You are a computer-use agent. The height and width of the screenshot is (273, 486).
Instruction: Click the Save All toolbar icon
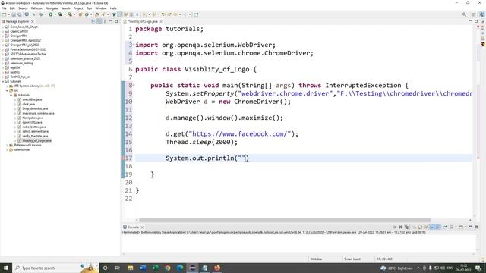pyautogui.click(x=20, y=14)
